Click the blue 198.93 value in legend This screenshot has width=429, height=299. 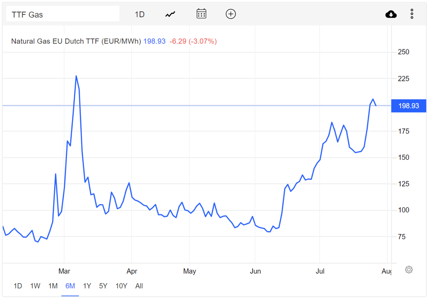point(154,41)
